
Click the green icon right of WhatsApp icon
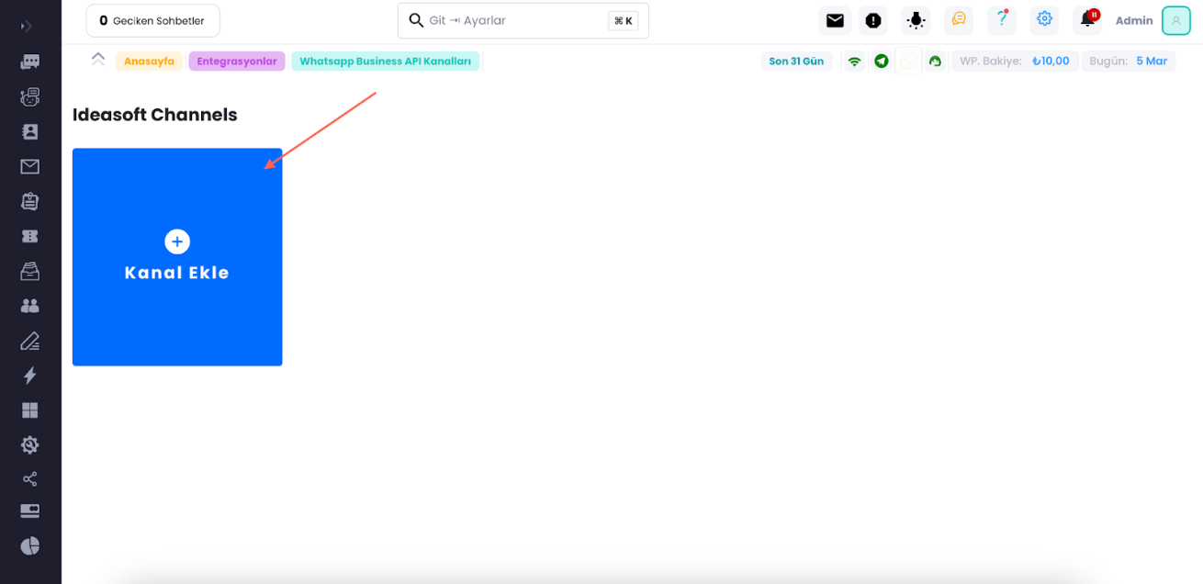tap(935, 62)
